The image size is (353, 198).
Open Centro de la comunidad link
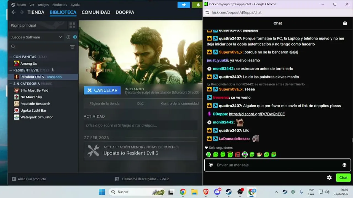(x=180, y=104)
